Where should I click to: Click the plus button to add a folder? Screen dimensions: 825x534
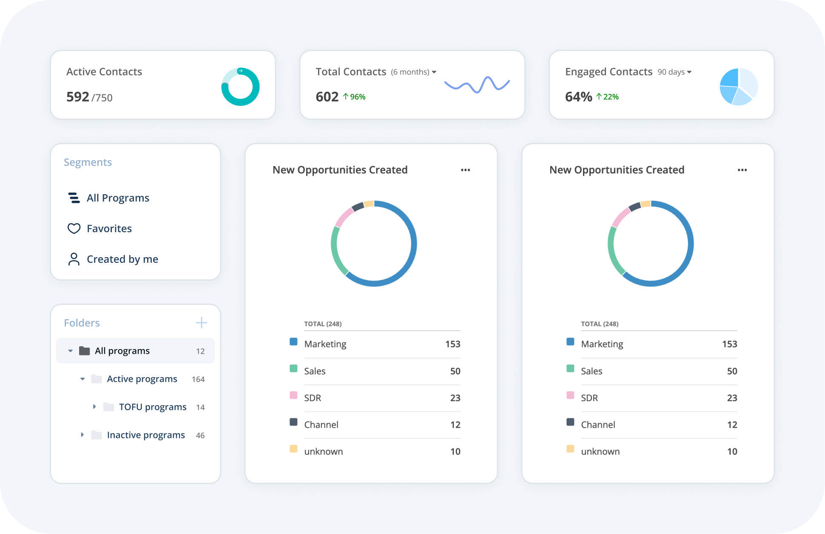202,323
